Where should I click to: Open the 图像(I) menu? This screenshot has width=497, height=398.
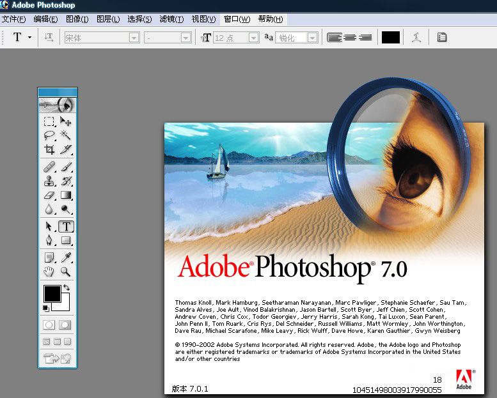tap(77, 19)
